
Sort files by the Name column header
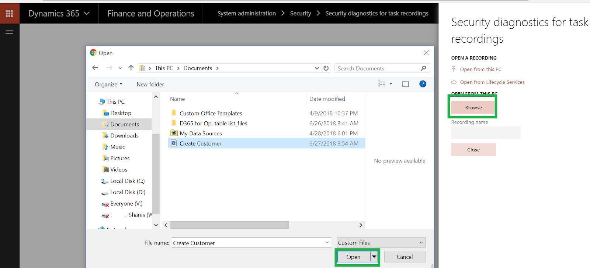177,99
